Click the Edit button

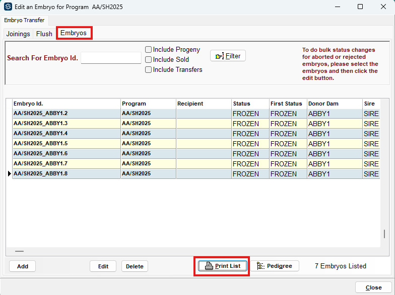click(x=103, y=266)
